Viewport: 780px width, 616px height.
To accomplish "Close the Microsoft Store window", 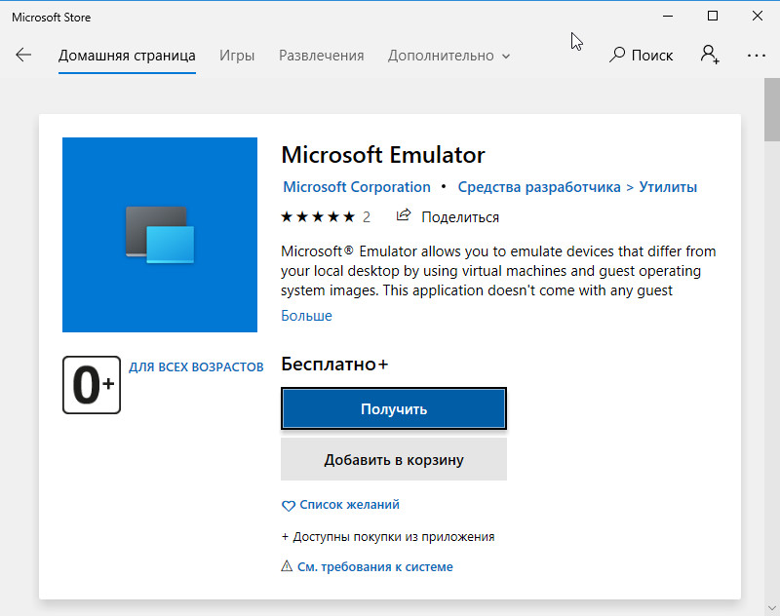I will [x=758, y=16].
